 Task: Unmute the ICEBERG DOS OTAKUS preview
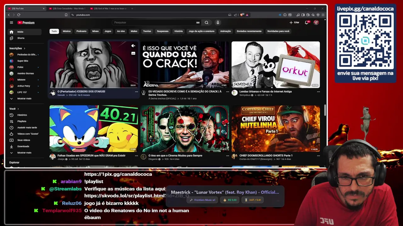point(133,46)
